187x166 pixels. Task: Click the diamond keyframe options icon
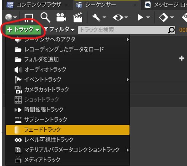[x=164, y=17]
